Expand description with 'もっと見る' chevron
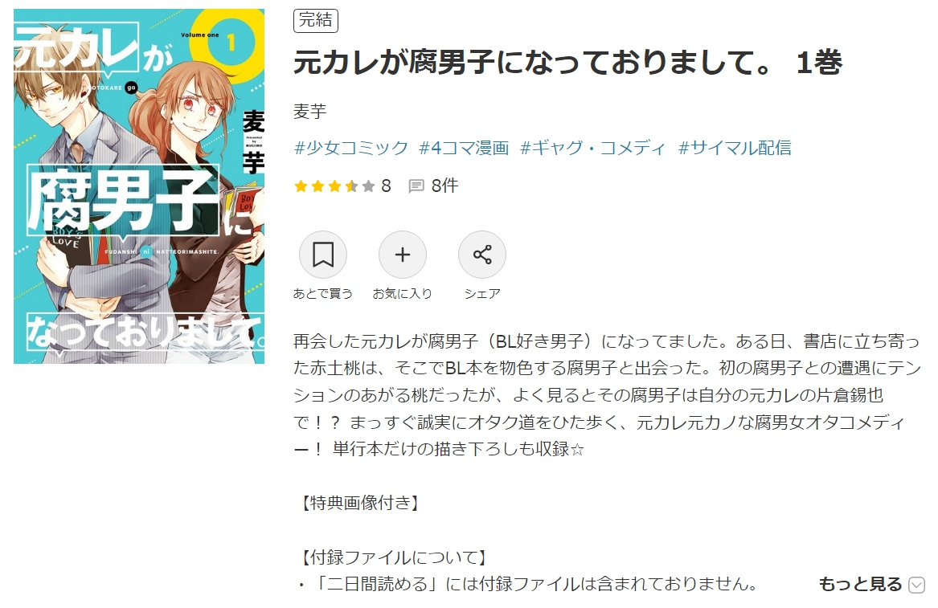 click(x=916, y=584)
